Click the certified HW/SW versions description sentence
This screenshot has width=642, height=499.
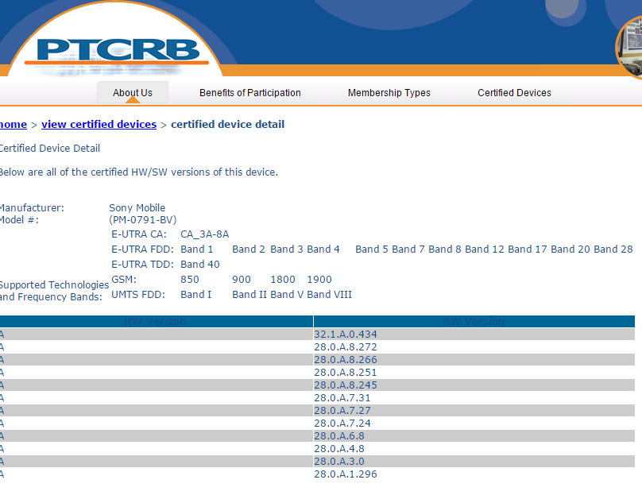tap(139, 172)
